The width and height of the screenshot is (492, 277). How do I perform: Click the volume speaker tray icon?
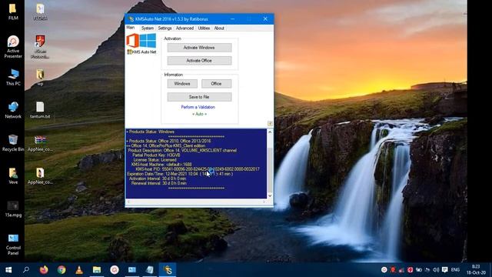point(436,270)
